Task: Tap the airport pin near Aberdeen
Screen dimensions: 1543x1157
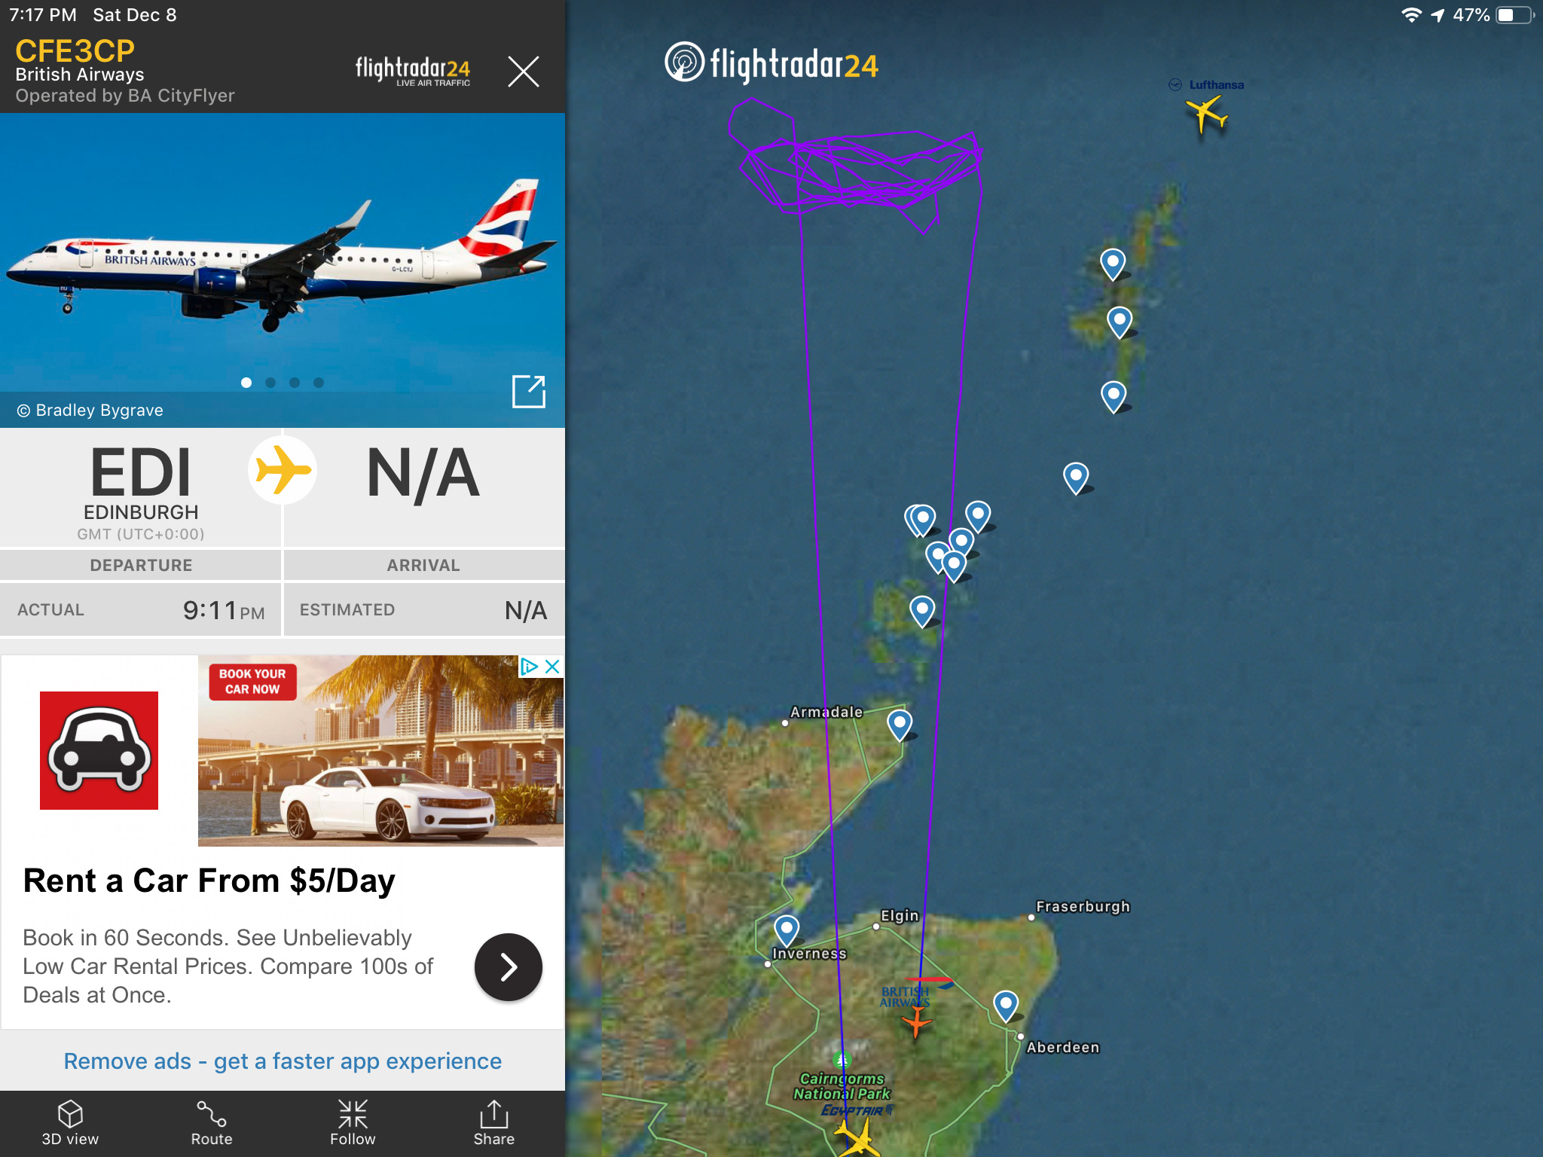Action: coord(1006,1006)
